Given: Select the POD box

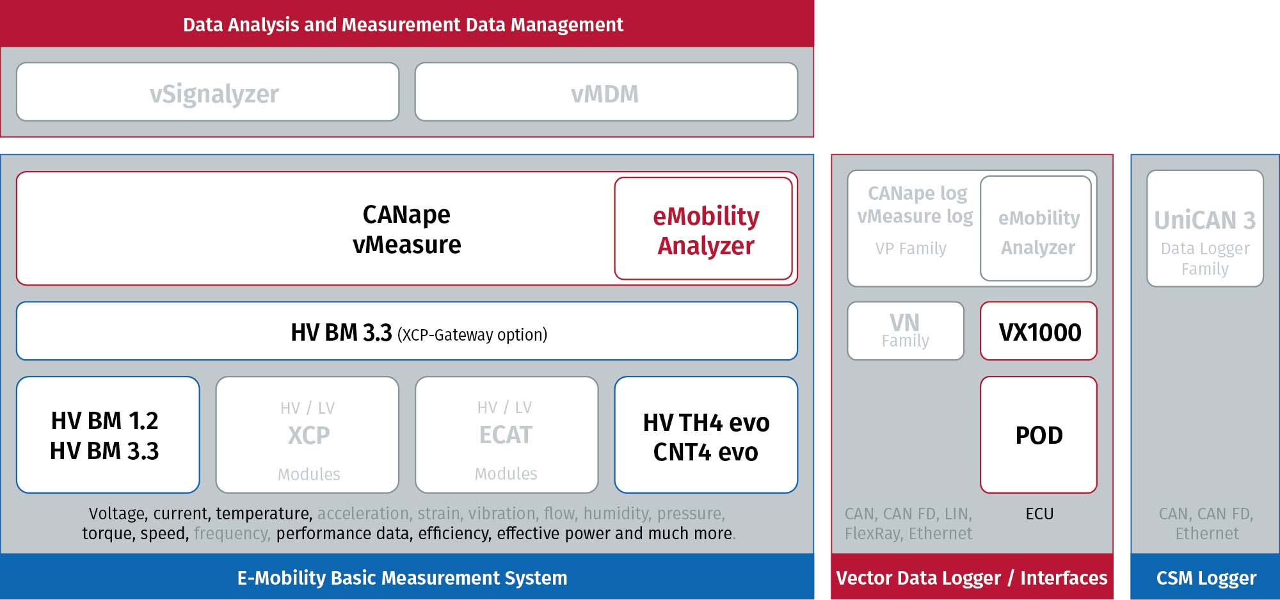Looking at the screenshot, I should [x=1039, y=435].
